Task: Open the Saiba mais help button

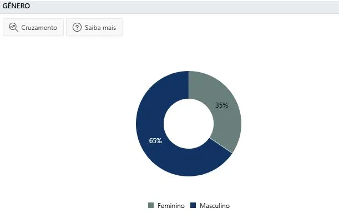Action: click(x=94, y=27)
